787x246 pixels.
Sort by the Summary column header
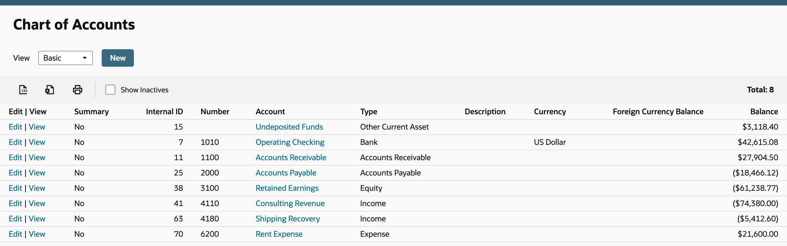click(91, 112)
